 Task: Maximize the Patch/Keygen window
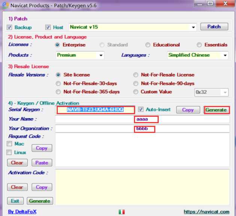tap(210, 4)
